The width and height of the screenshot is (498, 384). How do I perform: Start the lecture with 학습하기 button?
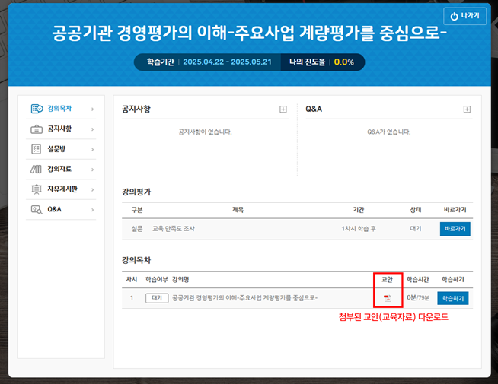point(452,298)
